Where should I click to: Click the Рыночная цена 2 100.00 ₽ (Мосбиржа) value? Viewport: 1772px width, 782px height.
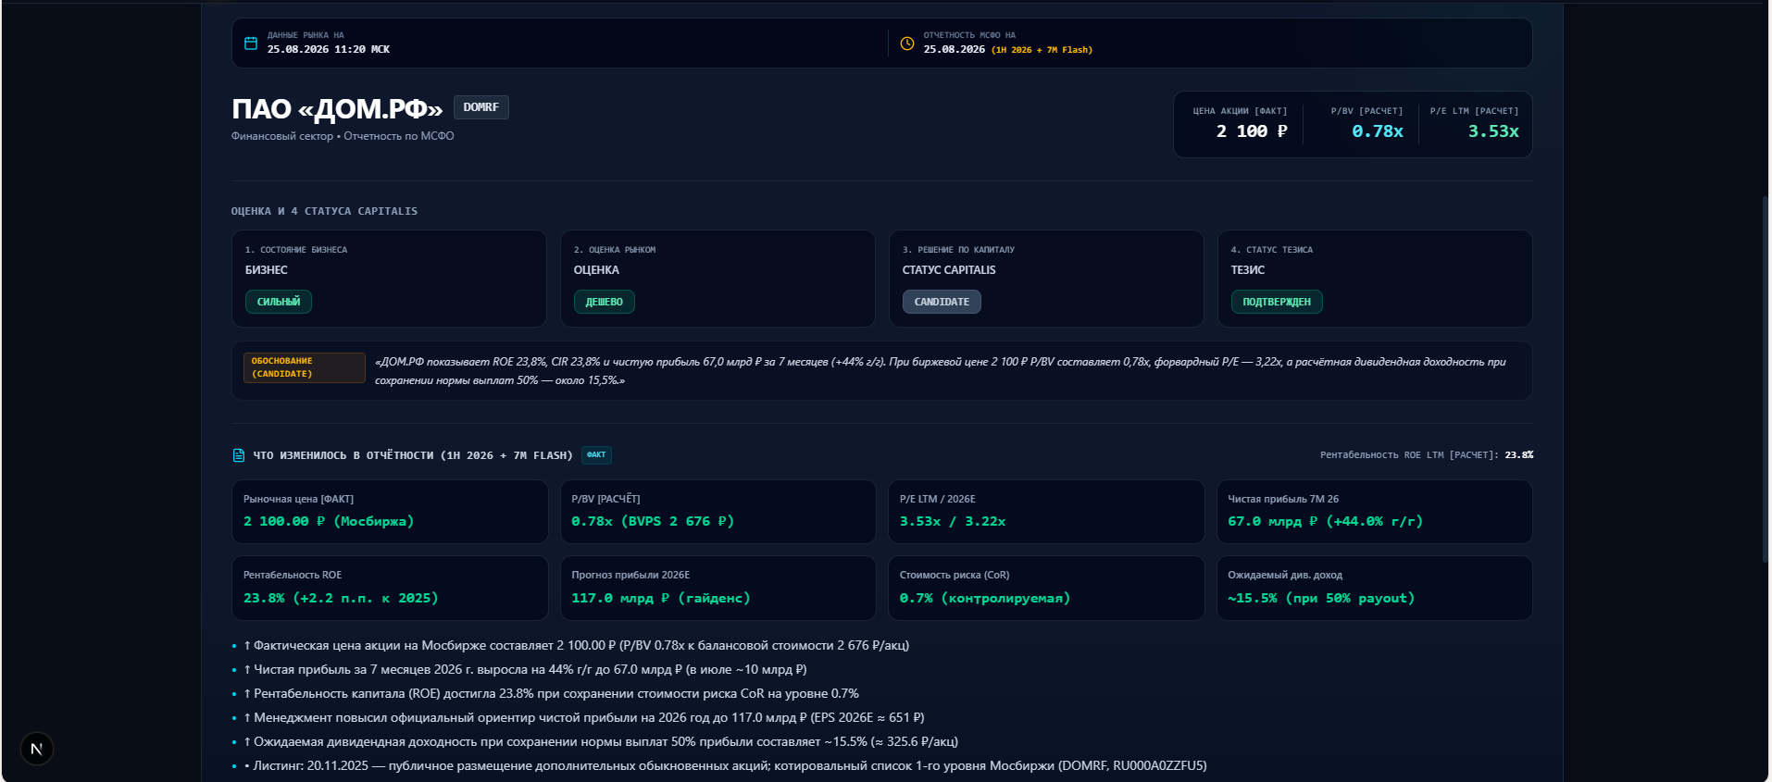[329, 521]
